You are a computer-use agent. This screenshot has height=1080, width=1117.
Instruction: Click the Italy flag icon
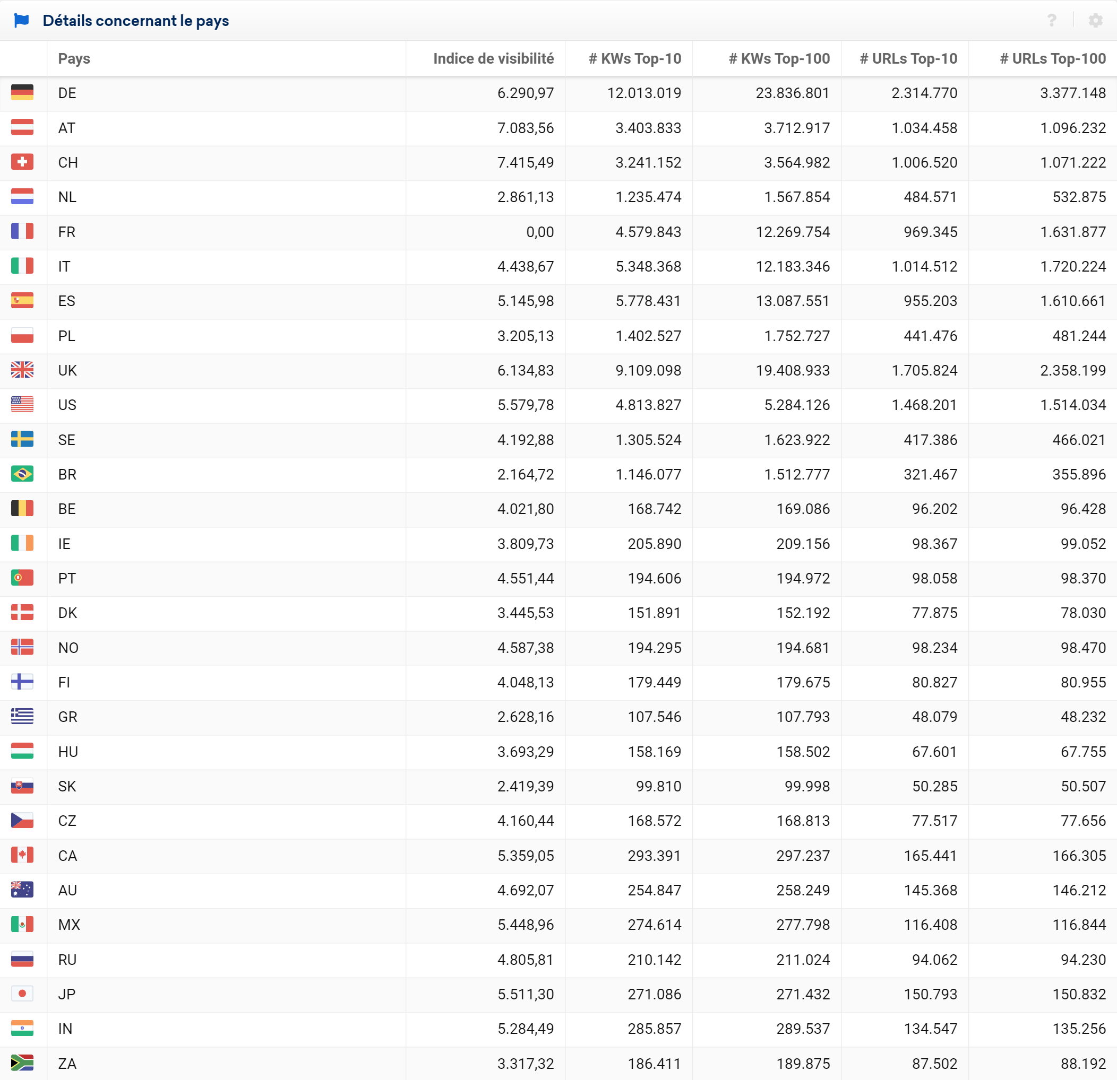coord(22,266)
